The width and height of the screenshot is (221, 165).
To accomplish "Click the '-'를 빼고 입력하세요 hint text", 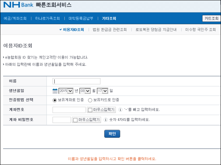I will 142,110.
